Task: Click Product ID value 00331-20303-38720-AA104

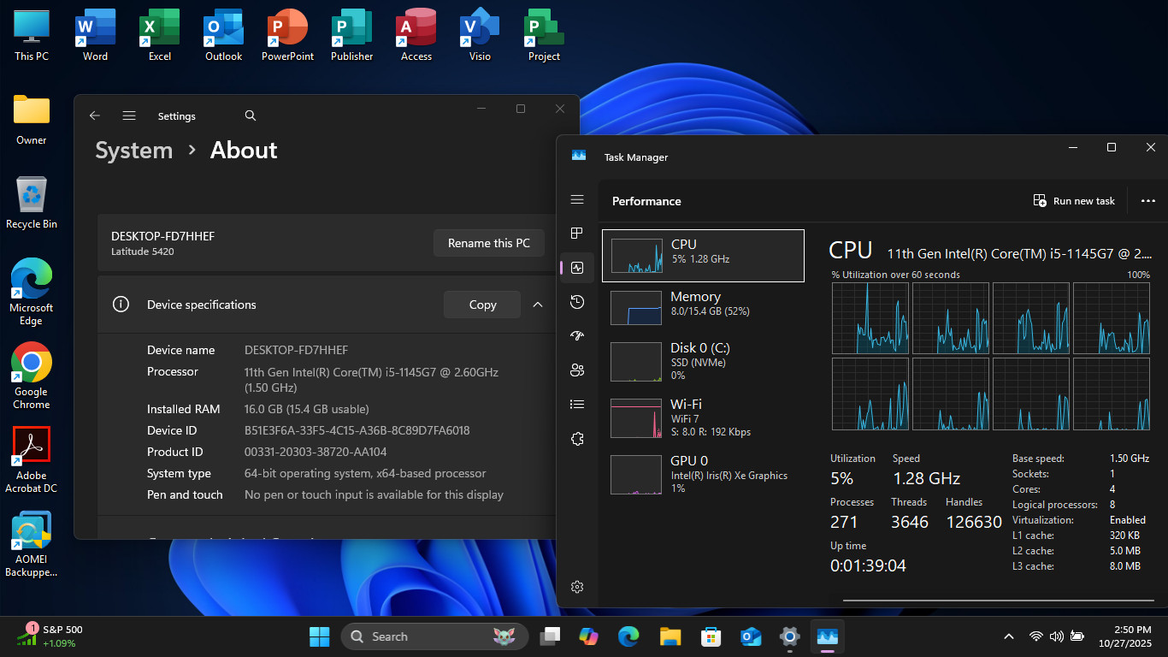Action: (x=316, y=452)
